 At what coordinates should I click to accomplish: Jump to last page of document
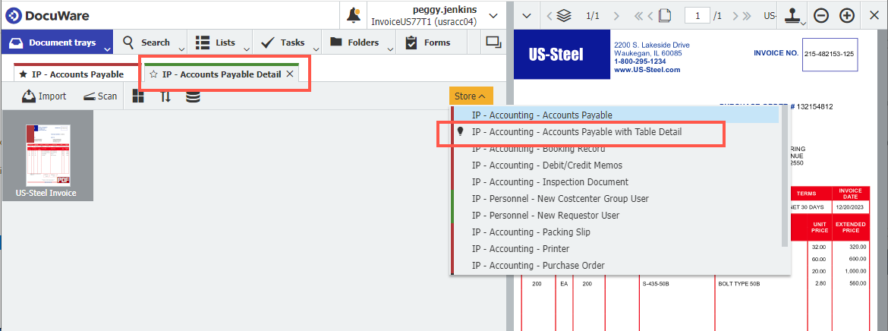point(746,16)
